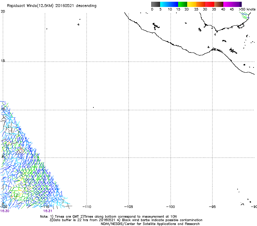Screen dimensions: 257x226
Task: Click the 'Times are GMT' note line
Action: pyautogui.click(x=108, y=217)
